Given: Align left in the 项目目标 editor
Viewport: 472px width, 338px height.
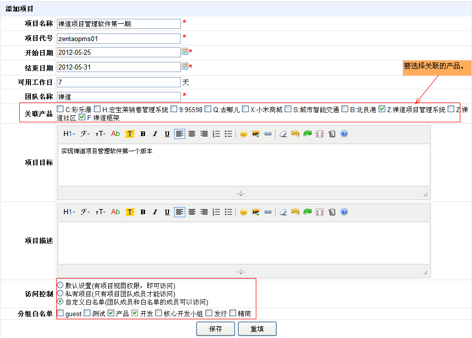Looking at the screenshot, I should pyautogui.click(x=179, y=134).
